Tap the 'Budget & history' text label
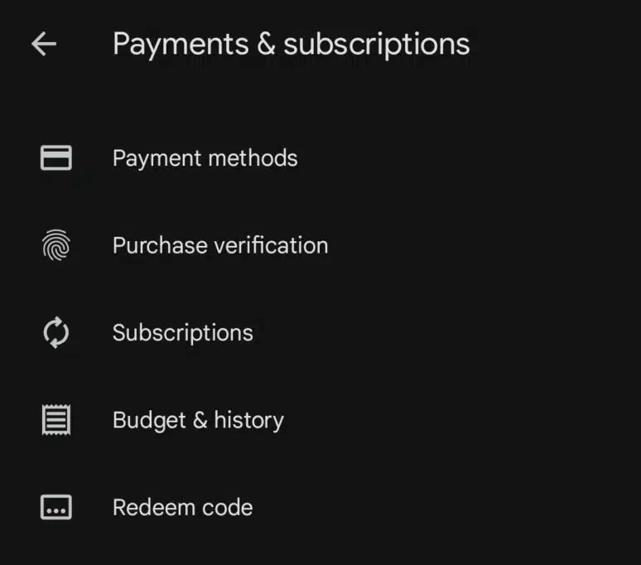Screen dimensions: 641x565 point(198,420)
